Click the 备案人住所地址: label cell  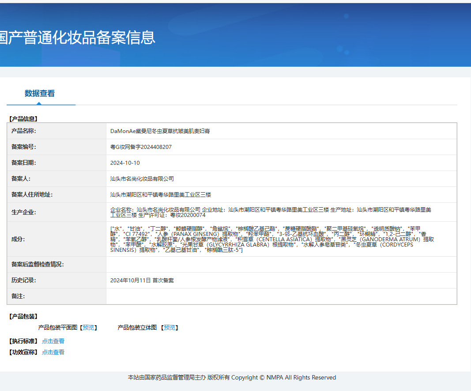click(57, 195)
